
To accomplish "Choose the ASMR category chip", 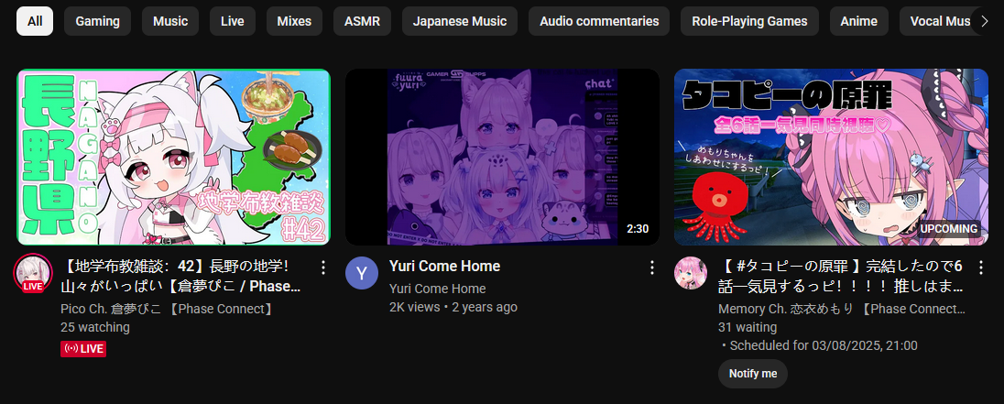I will pos(362,21).
